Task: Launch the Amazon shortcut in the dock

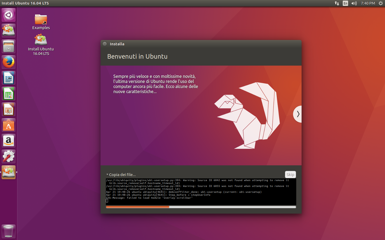Action: (9, 141)
